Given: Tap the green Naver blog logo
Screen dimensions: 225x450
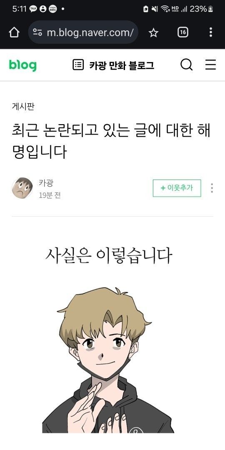Looking at the screenshot, I should [22, 65].
